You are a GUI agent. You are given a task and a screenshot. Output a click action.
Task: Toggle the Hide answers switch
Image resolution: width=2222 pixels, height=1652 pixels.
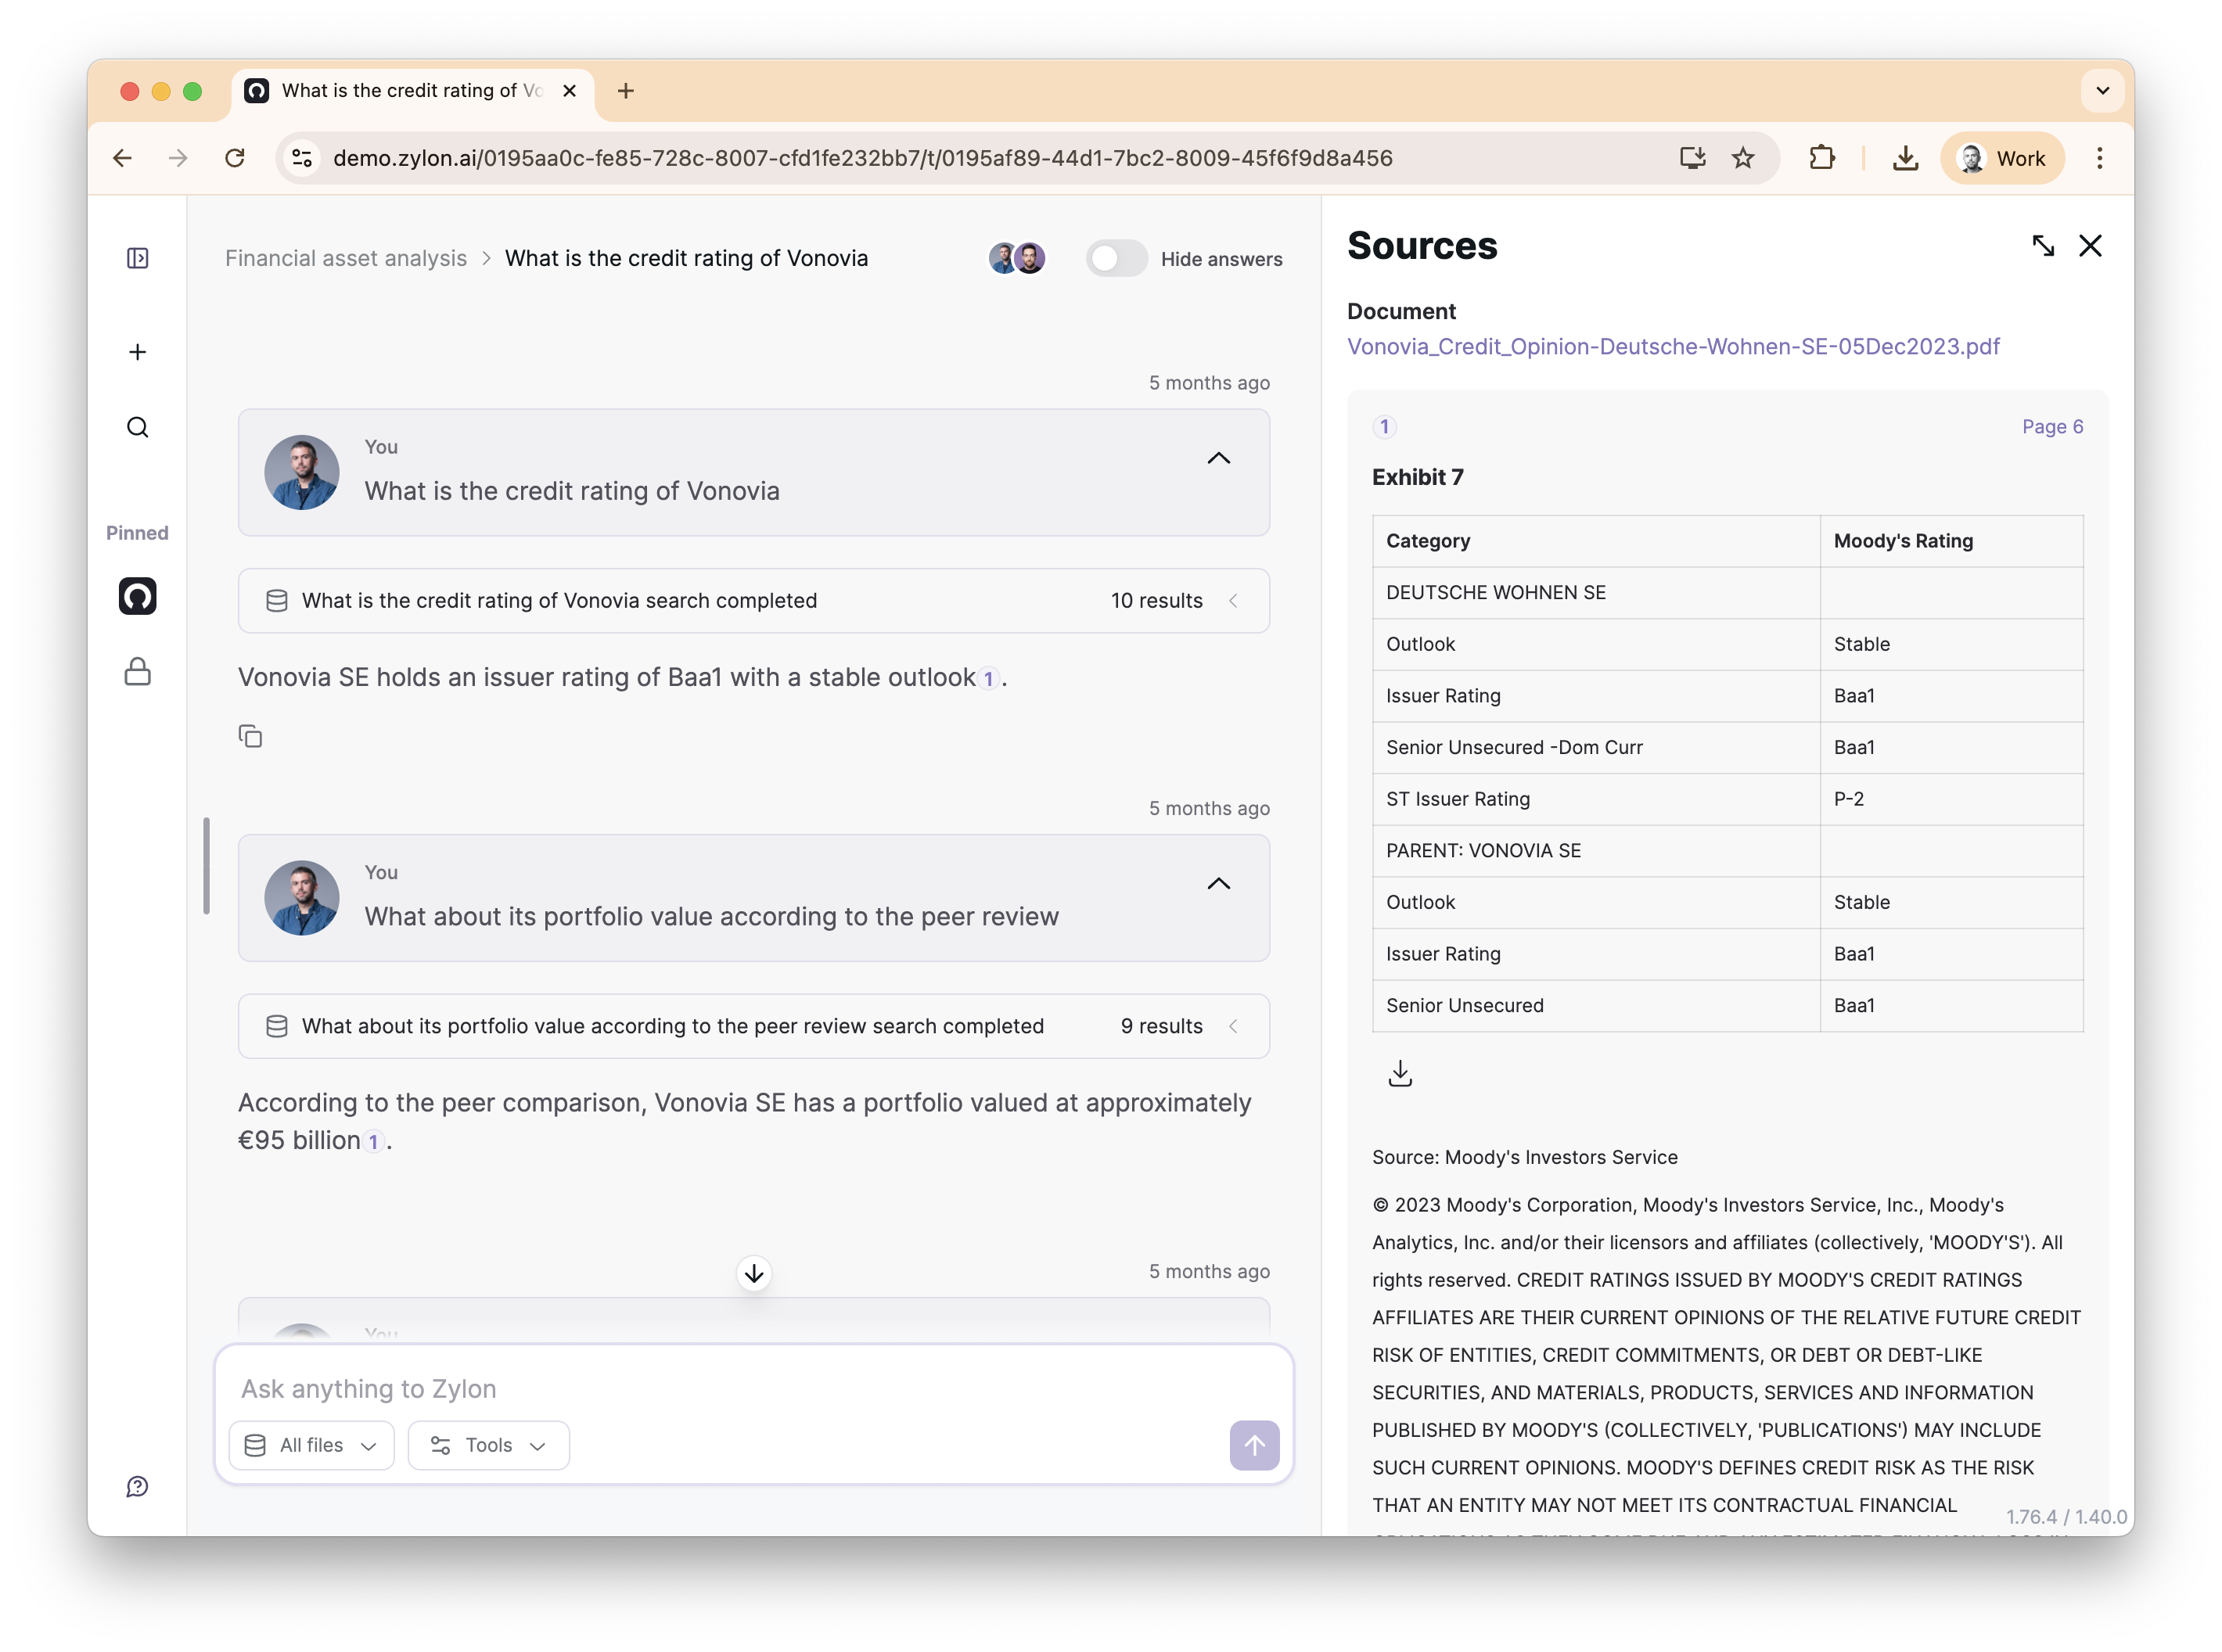(x=1116, y=259)
